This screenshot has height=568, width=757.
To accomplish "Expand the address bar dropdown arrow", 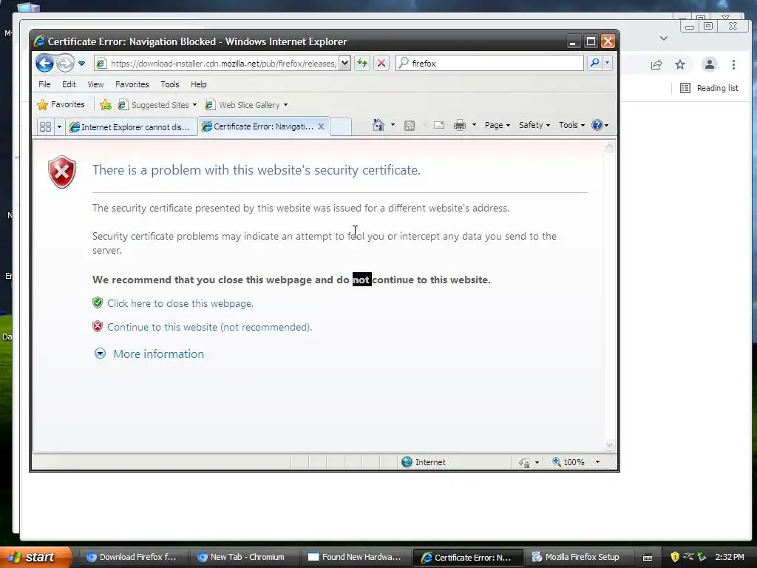I will [x=344, y=64].
